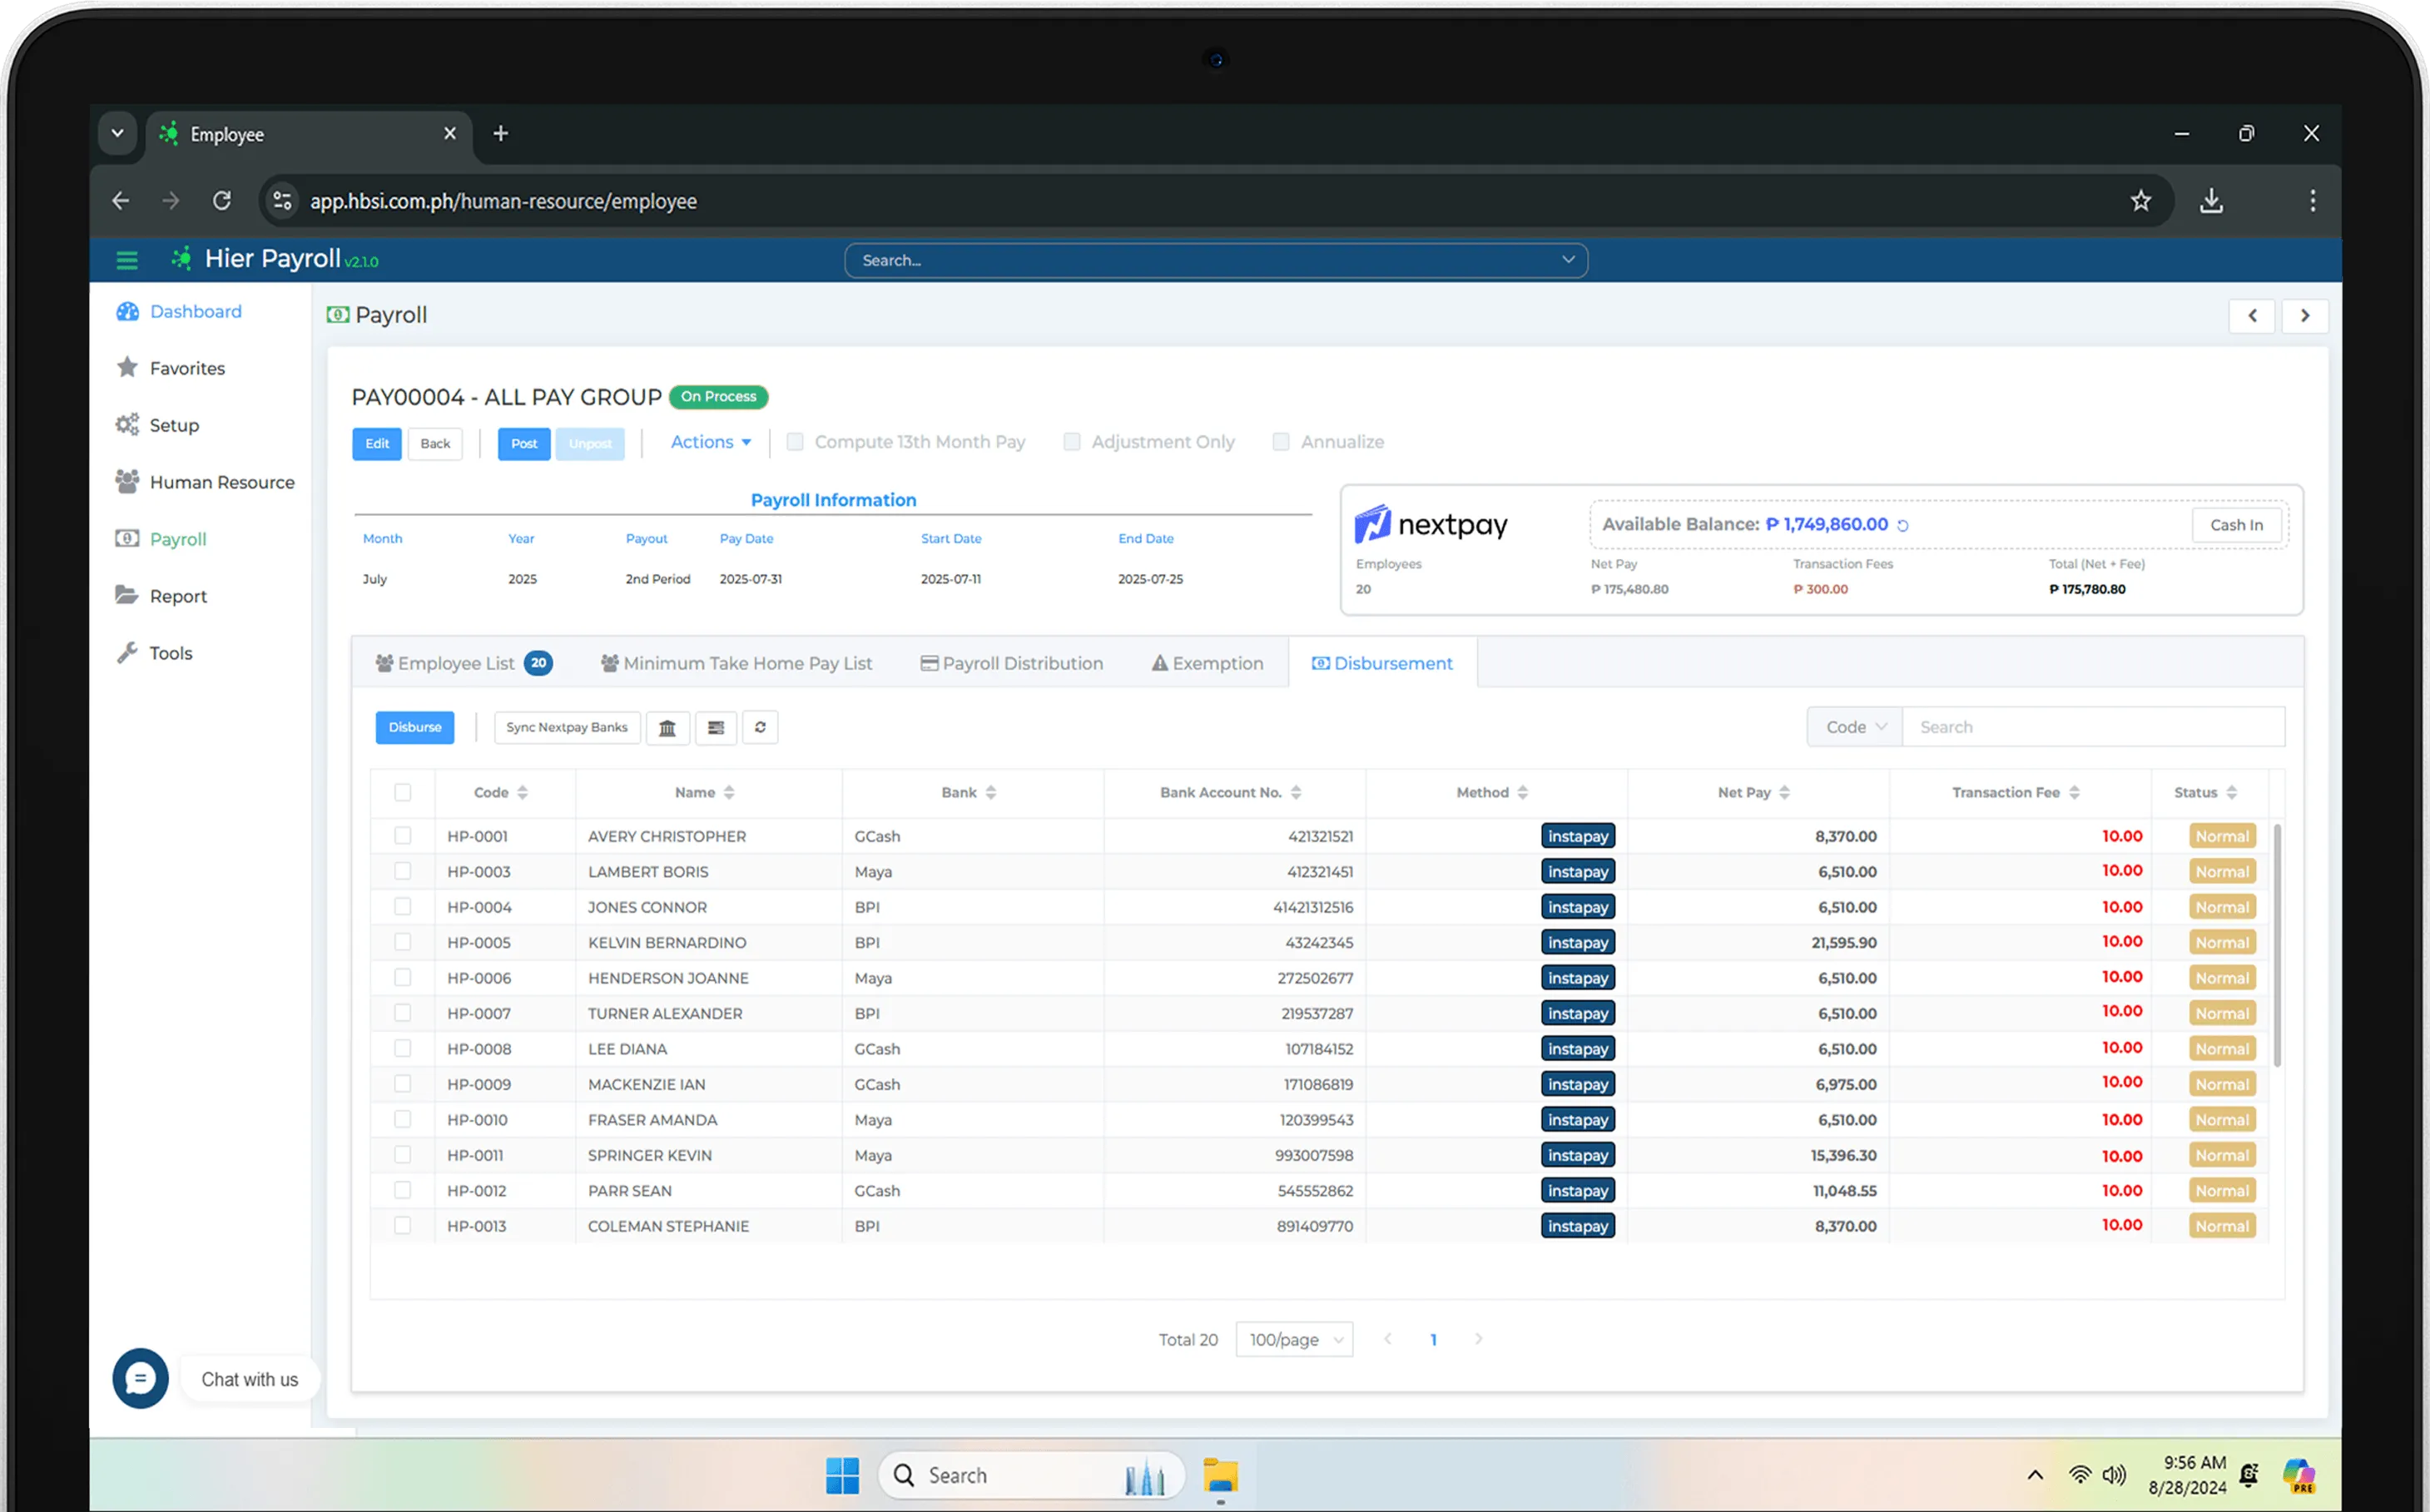Open Tools in the sidebar
The image size is (2430, 1512).
[154, 653]
